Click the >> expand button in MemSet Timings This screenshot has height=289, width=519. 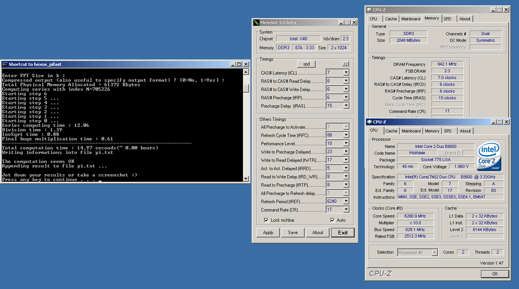(x=346, y=64)
